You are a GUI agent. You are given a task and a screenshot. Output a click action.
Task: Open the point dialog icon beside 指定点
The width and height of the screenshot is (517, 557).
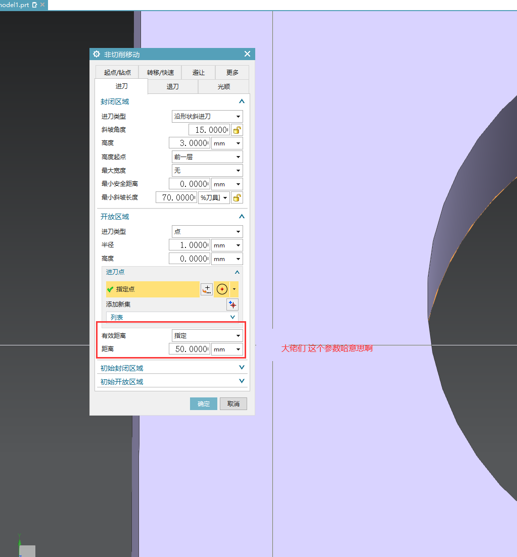point(207,289)
